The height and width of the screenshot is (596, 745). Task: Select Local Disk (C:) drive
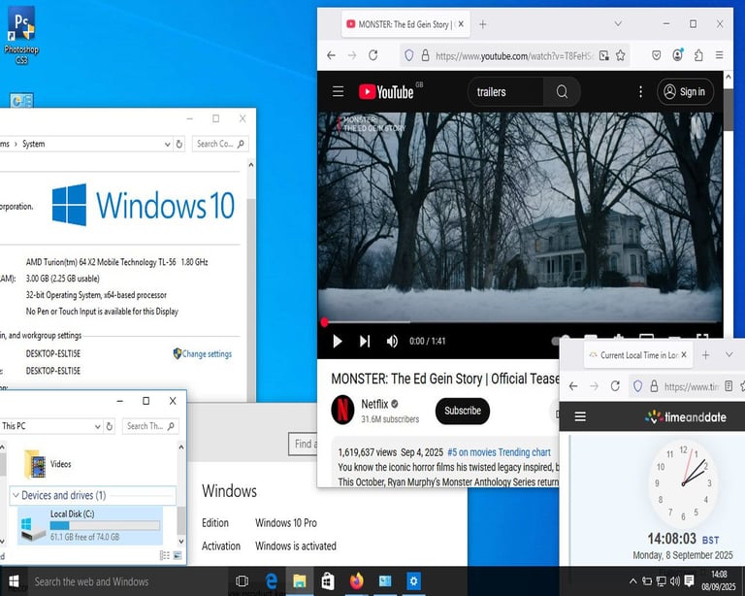90,526
